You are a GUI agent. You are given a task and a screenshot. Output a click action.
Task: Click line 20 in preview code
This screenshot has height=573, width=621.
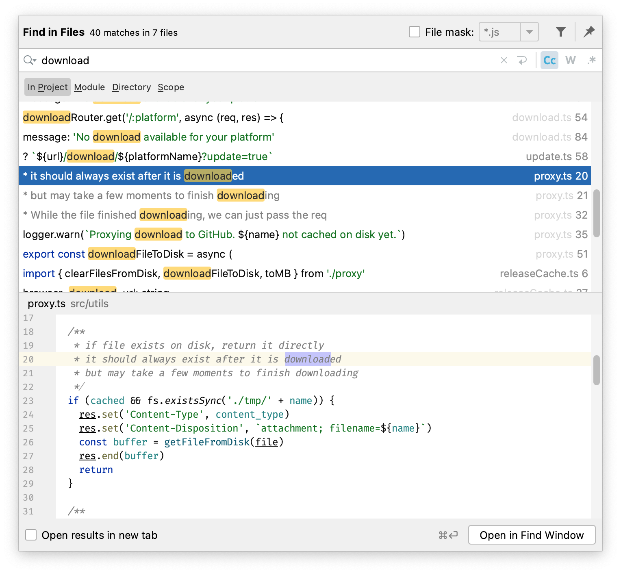pyautogui.click(x=323, y=359)
